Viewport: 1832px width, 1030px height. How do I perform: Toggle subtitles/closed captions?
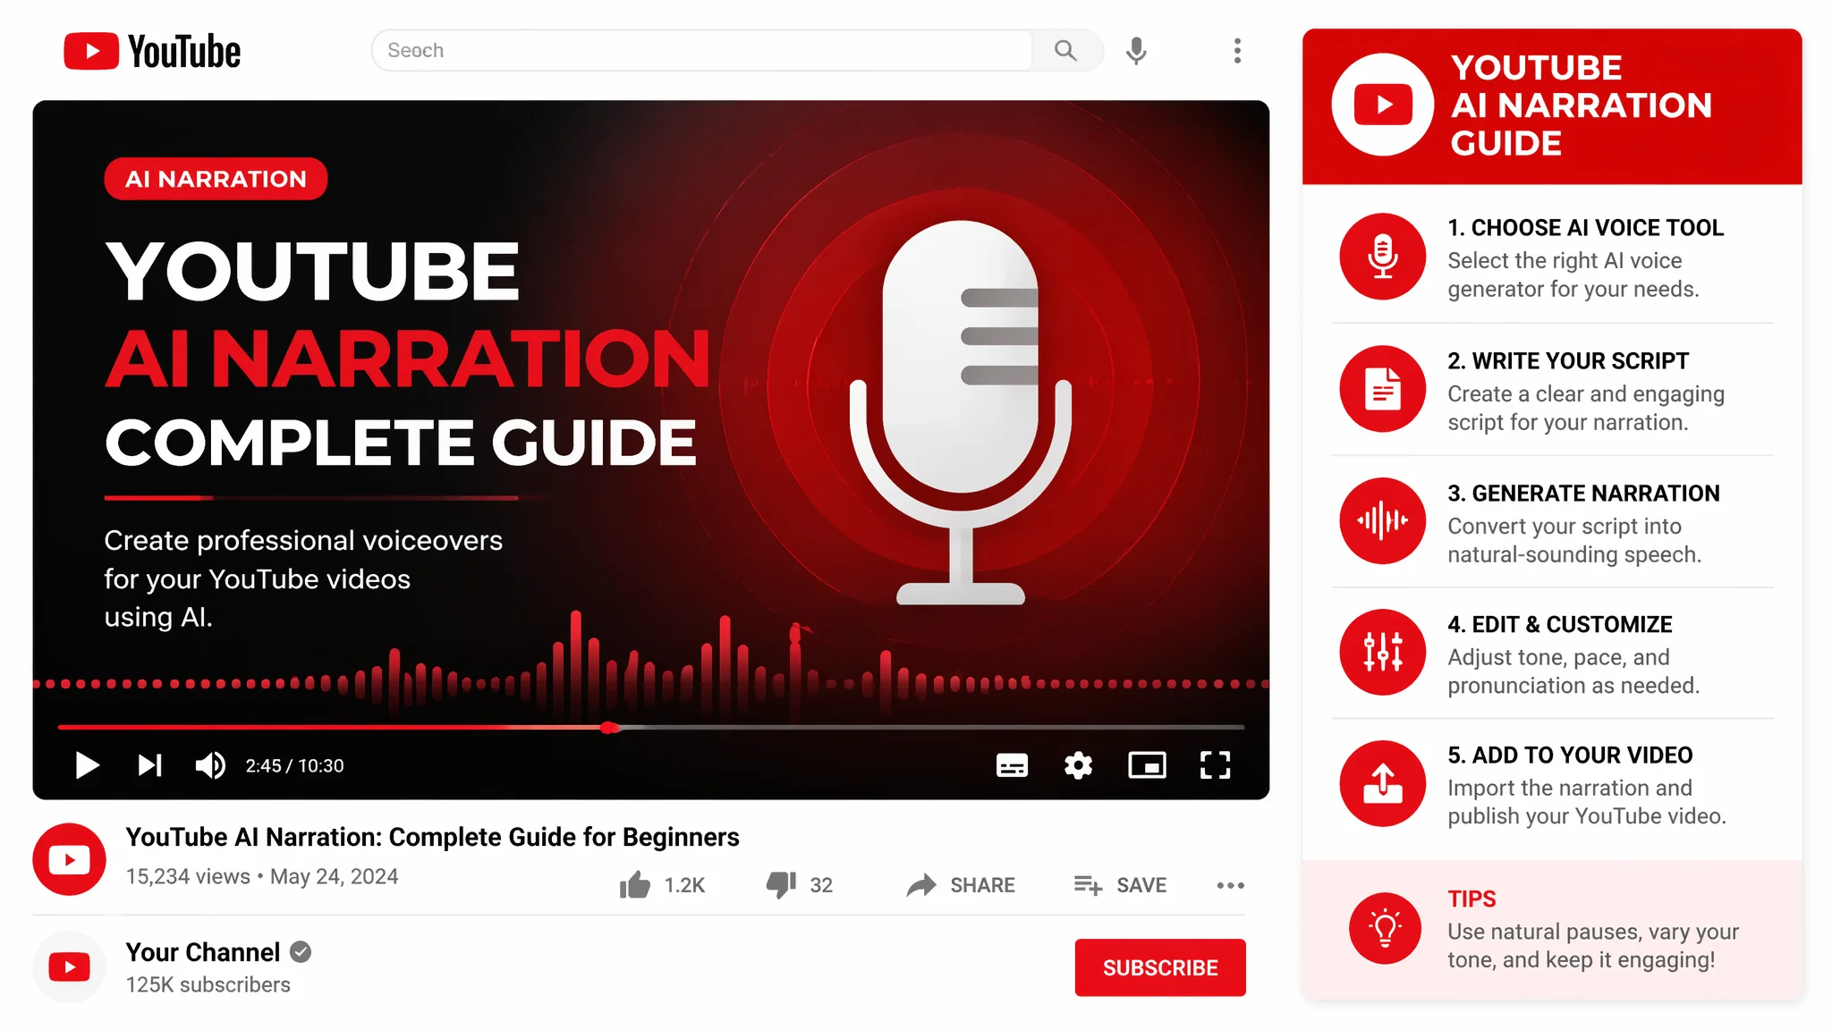(x=1012, y=765)
